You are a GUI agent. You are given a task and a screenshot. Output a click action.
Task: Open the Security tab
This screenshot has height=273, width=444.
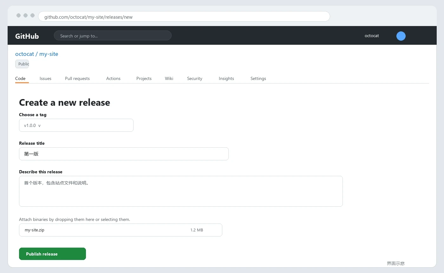click(x=195, y=78)
